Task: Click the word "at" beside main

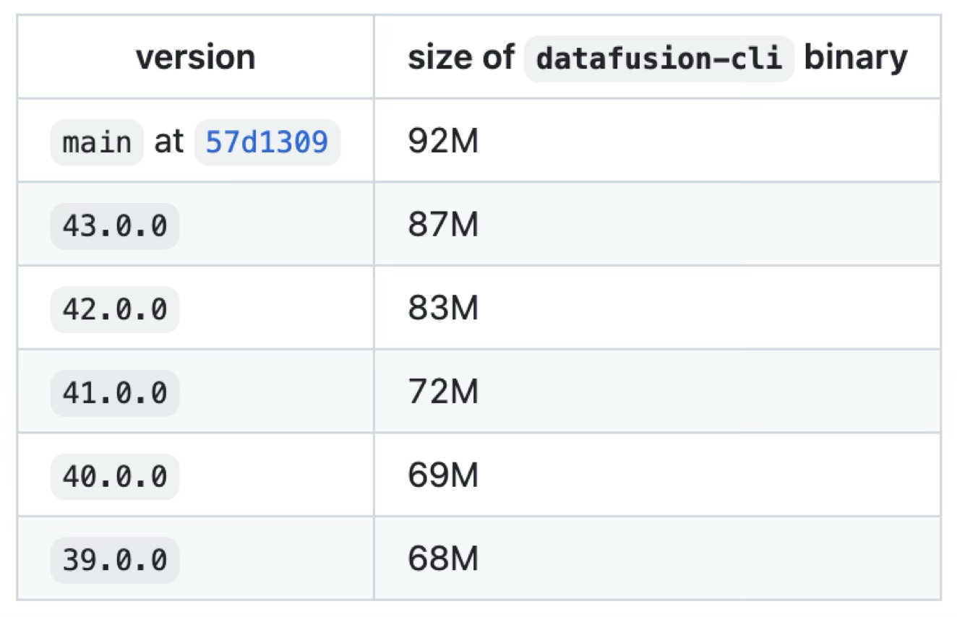Action: [x=169, y=142]
